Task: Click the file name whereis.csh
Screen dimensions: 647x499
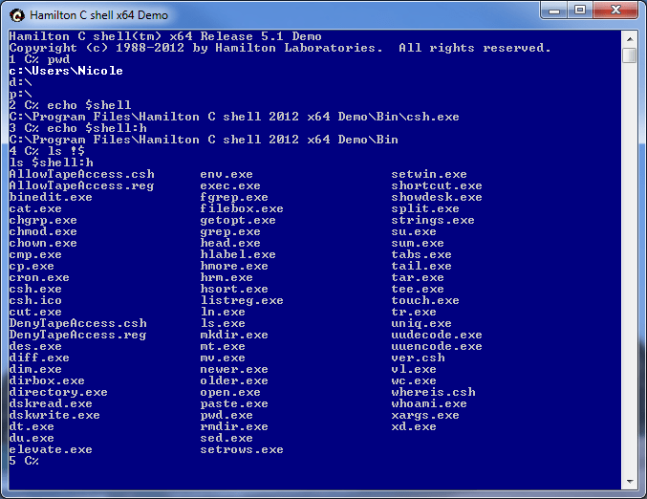Action: (433, 393)
